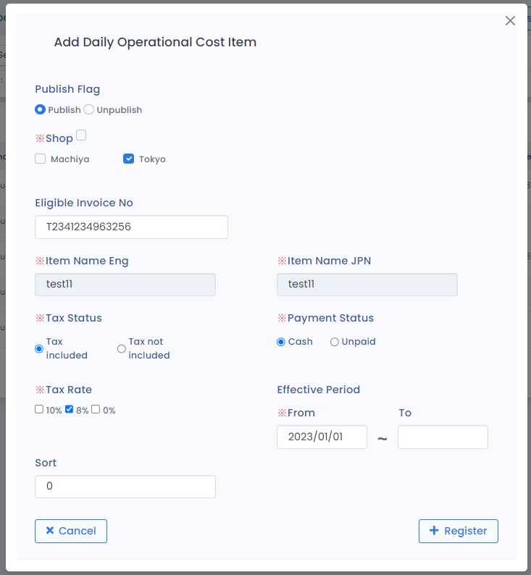Open the From date field
Viewport: 531px width, 575px height.
click(322, 437)
